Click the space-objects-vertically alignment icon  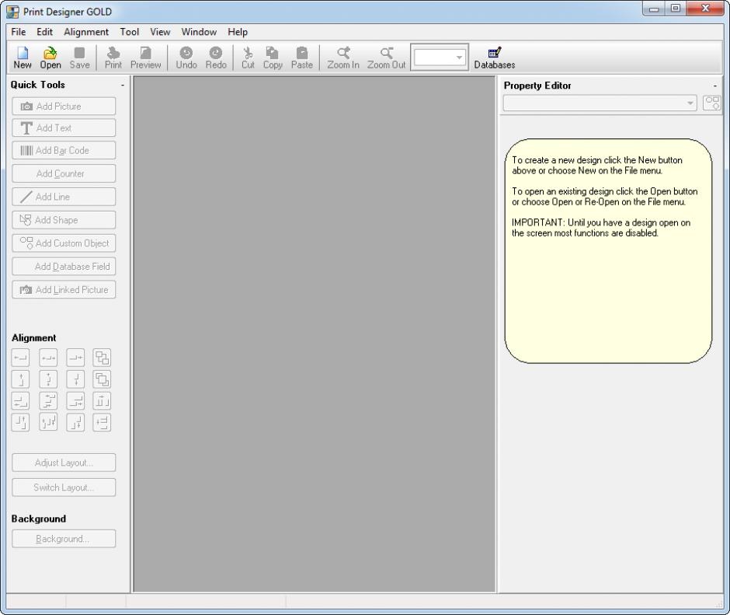tap(102, 422)
